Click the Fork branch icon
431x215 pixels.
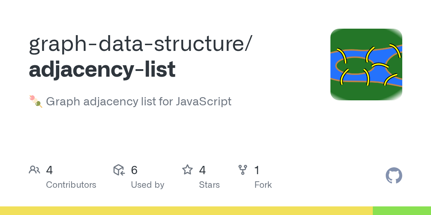click(243, 170)
